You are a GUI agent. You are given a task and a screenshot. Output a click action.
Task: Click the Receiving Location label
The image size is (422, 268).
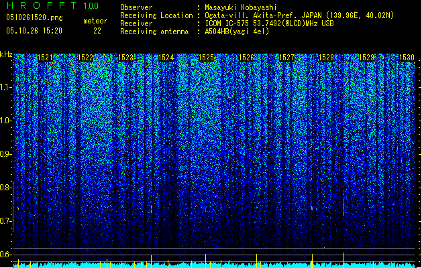click(156, 15)
